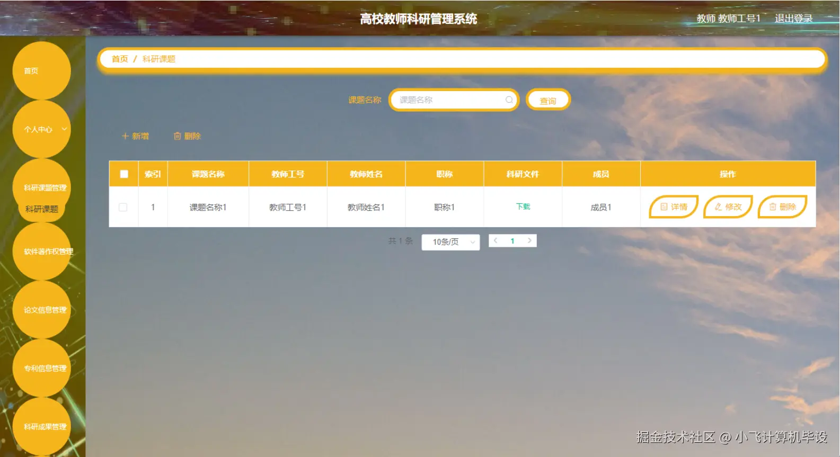
Task: Open 软件著作权管理 sidebar menu
Action: (x=41, y=252)
